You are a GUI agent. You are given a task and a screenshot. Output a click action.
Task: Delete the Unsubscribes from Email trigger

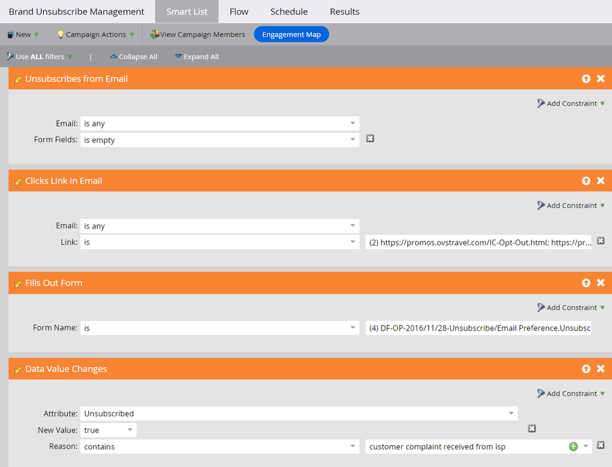point(601,79)
